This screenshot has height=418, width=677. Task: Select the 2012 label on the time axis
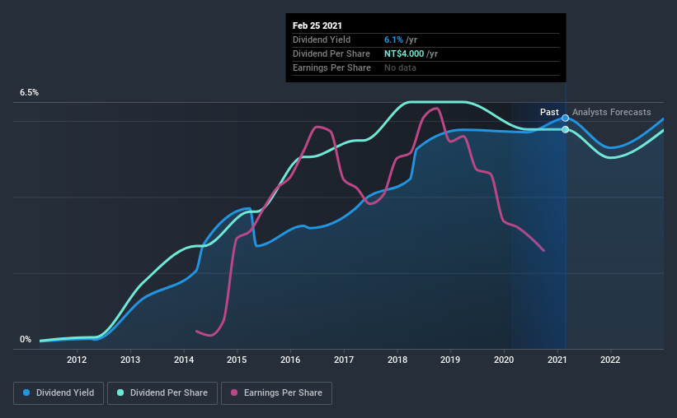point(77,360)
